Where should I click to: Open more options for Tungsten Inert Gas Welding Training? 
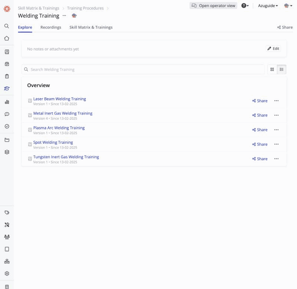point(276,159)
